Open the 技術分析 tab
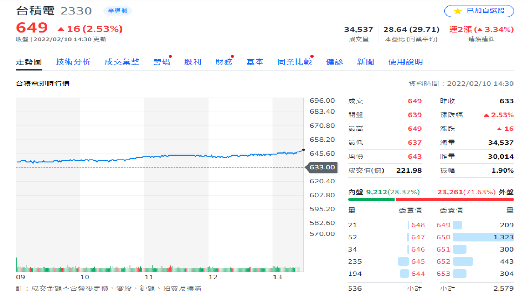Viewport: 525px width, 295px height. [73, 62]
